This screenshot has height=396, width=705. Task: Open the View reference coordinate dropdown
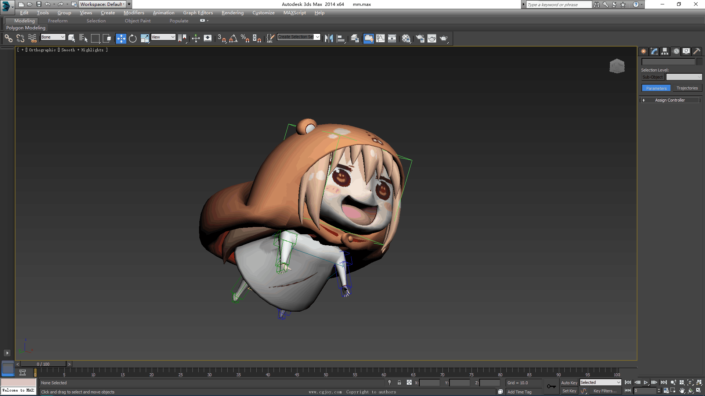(x=163, y=37)
